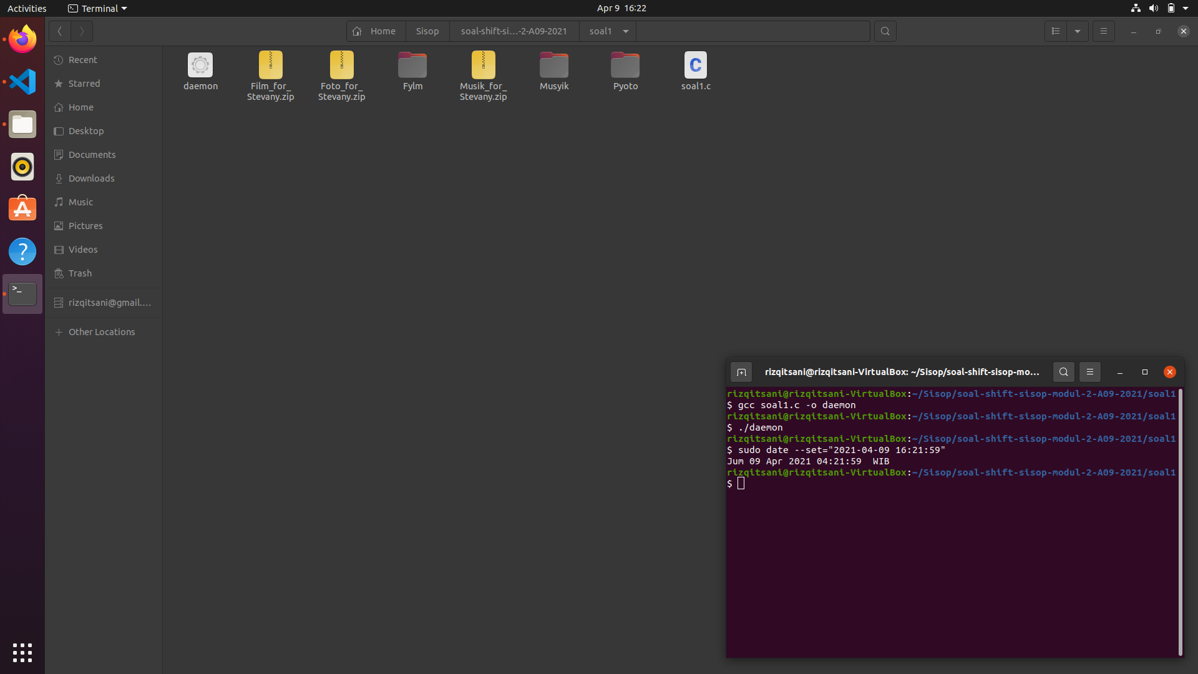The image size is (1198, 674).
Task: Expand soal1 path bar dropdown arrow
Action: tap(626, 31)
